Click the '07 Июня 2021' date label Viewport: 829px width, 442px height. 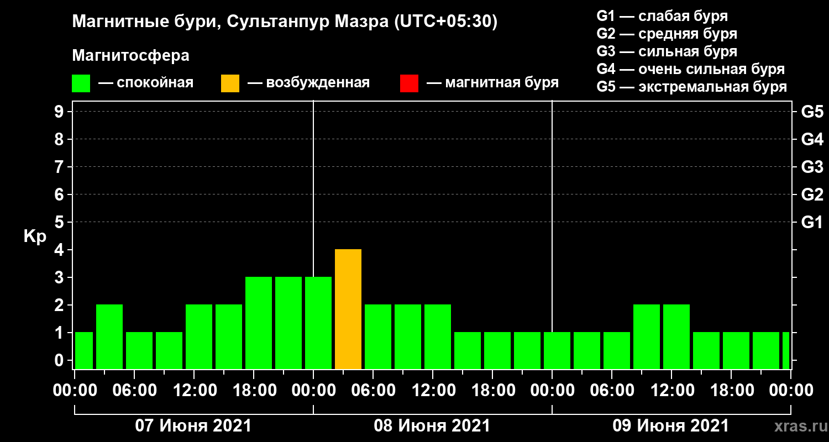pyautogui.click(x=193, y=426)
